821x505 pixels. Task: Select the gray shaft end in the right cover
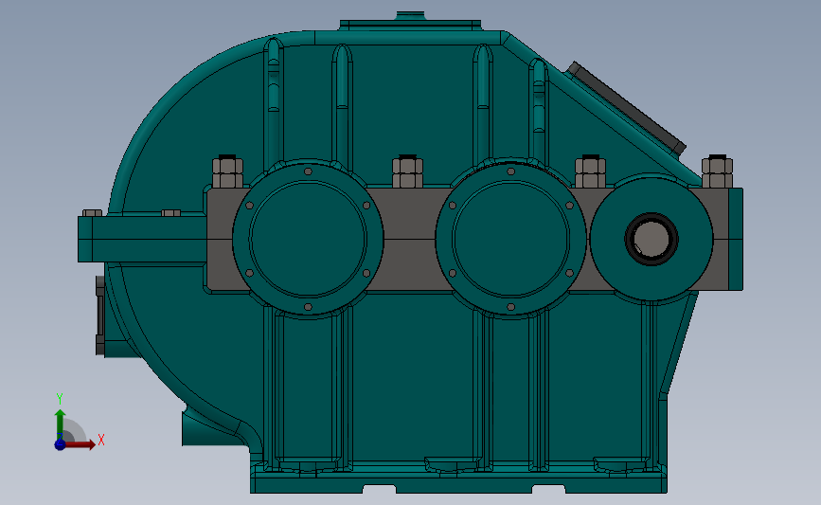pos(651,239)
